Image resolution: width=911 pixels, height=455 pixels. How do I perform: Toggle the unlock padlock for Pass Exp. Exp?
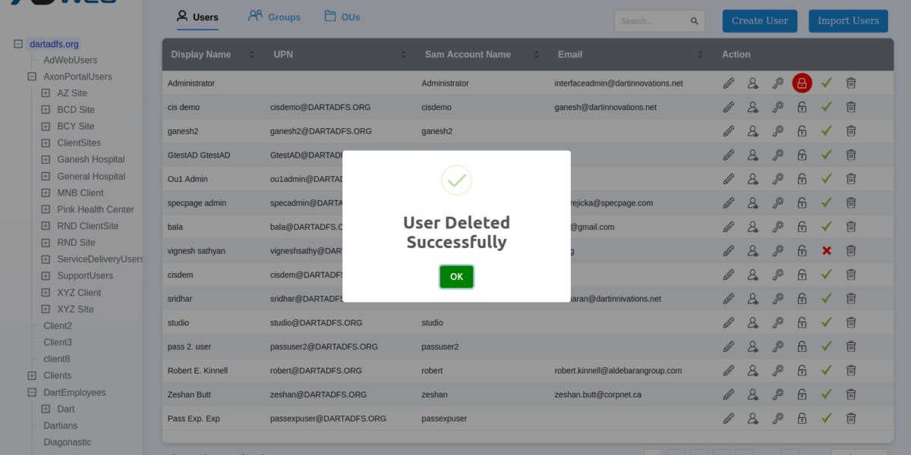point(802,418)
